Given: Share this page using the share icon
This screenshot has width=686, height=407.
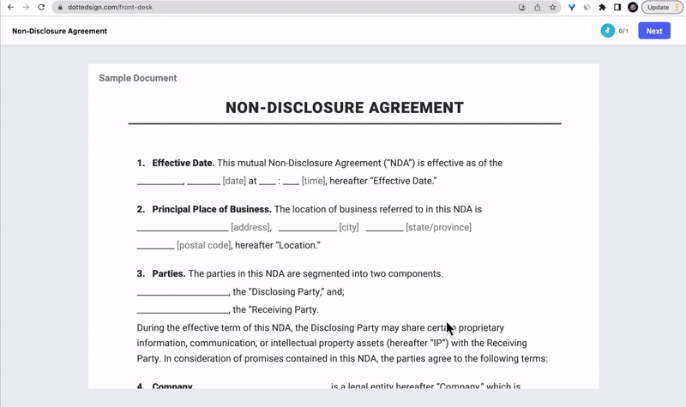Looking at the screenshot, I should tap(538, 8).
